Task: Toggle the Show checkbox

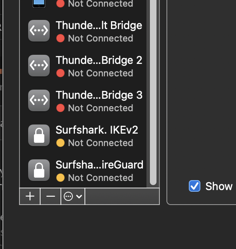Action: tap(195, 186)
